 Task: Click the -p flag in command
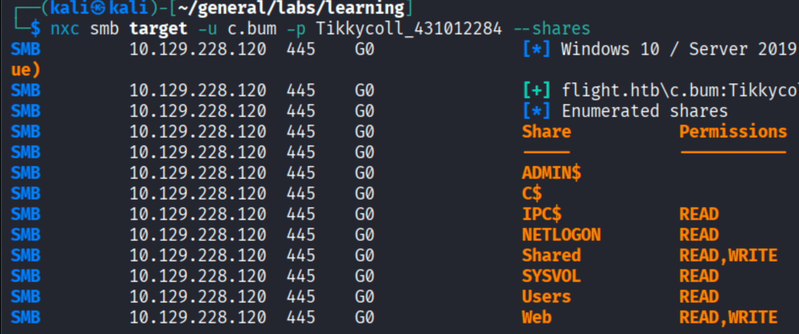296,29
